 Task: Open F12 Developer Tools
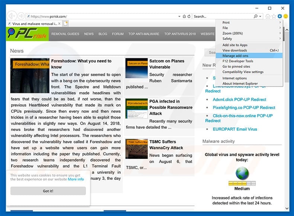(x=249, y=61)
